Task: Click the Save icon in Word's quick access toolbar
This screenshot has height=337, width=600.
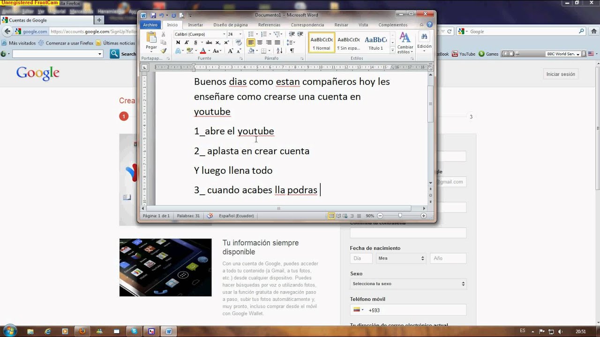Action: [153, 15]
